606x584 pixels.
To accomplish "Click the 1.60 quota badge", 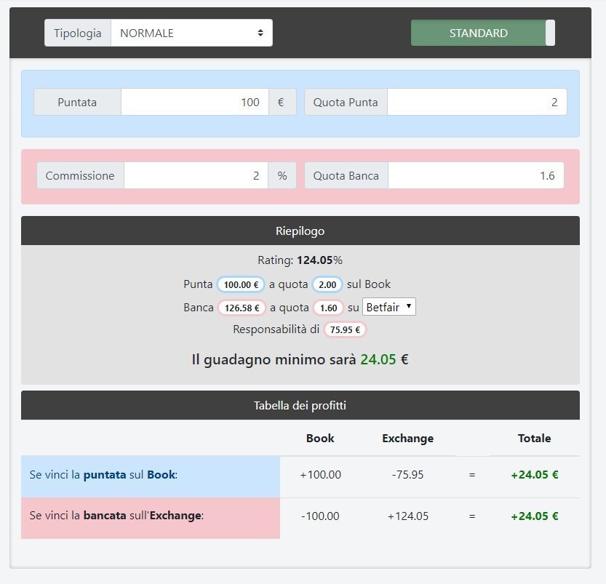I will 328,308.
